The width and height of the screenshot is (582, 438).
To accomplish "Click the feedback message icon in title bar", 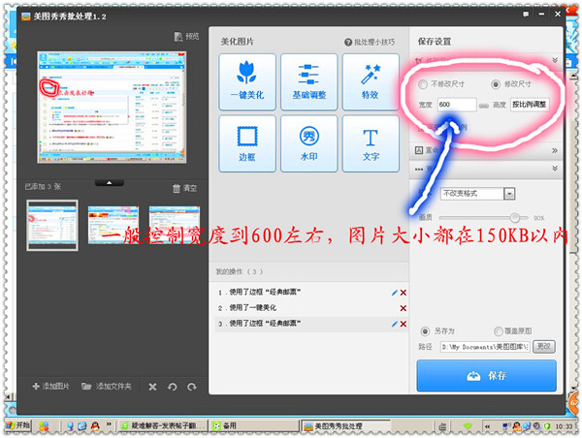I will [526, 15].
